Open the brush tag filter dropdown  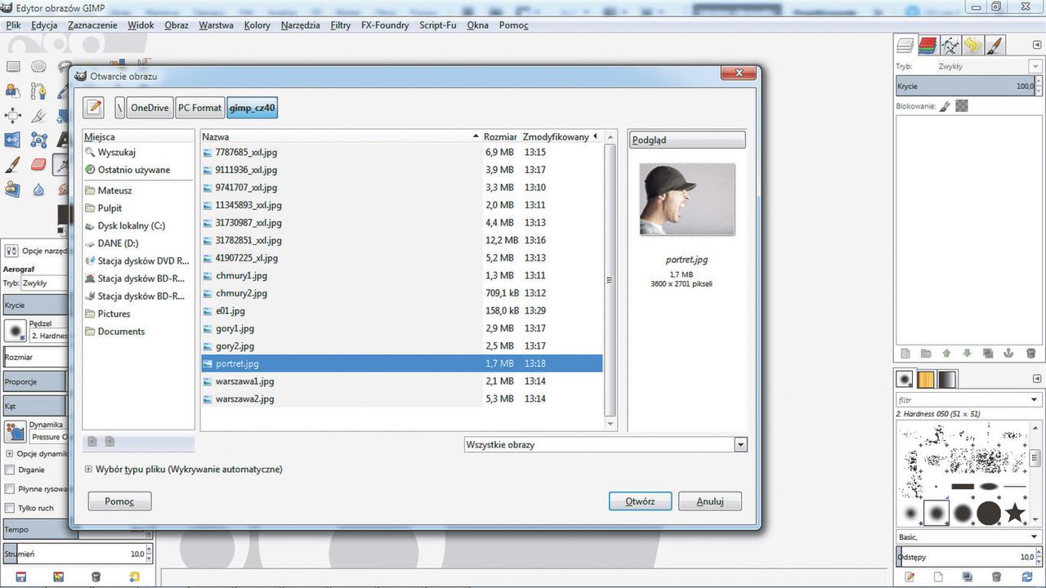tap(1033, 400)
